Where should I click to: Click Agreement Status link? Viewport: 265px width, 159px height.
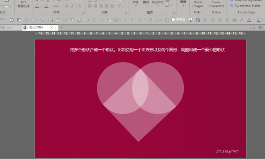point(246,5)
